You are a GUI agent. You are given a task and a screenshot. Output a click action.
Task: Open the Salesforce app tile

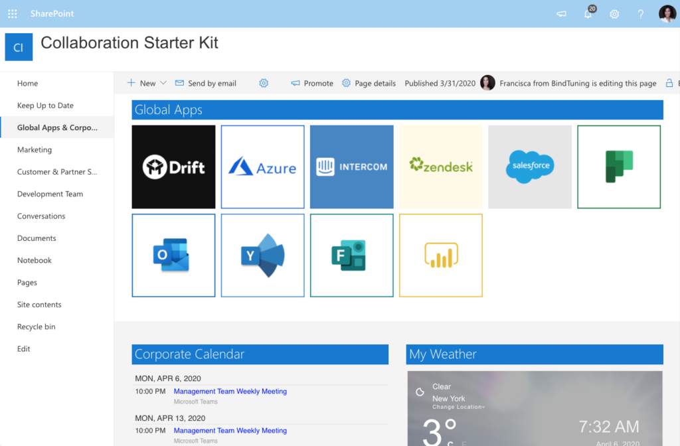[x=530, y=167]
